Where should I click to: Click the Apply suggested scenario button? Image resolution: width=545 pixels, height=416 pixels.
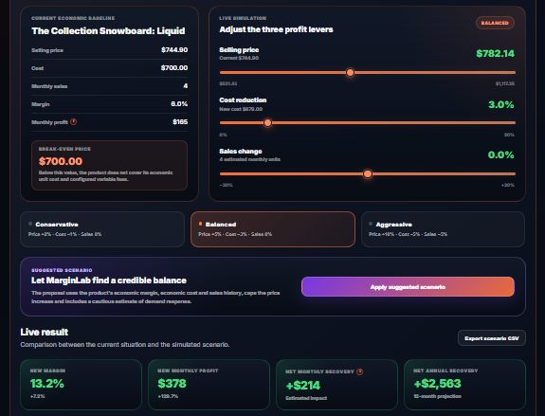(x=408, y=287)
